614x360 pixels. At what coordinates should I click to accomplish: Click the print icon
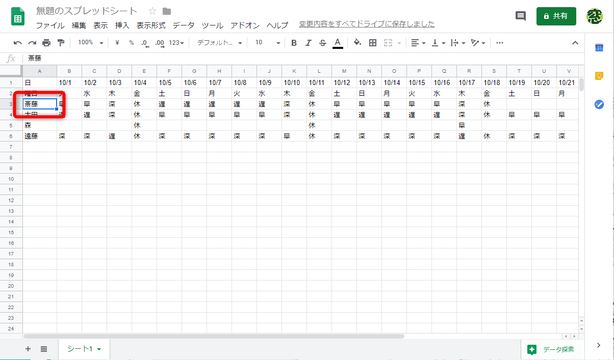pyautogui.click(x=46, y=43)
